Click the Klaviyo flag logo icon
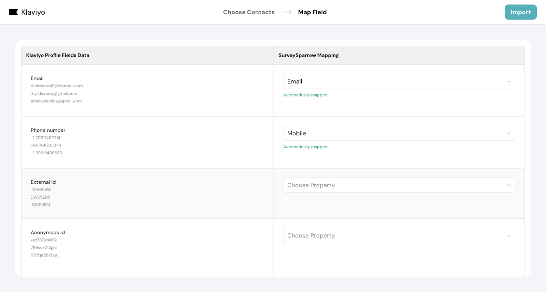The height and width of the screenshot is (292, 546). click(x=13, y=12)
